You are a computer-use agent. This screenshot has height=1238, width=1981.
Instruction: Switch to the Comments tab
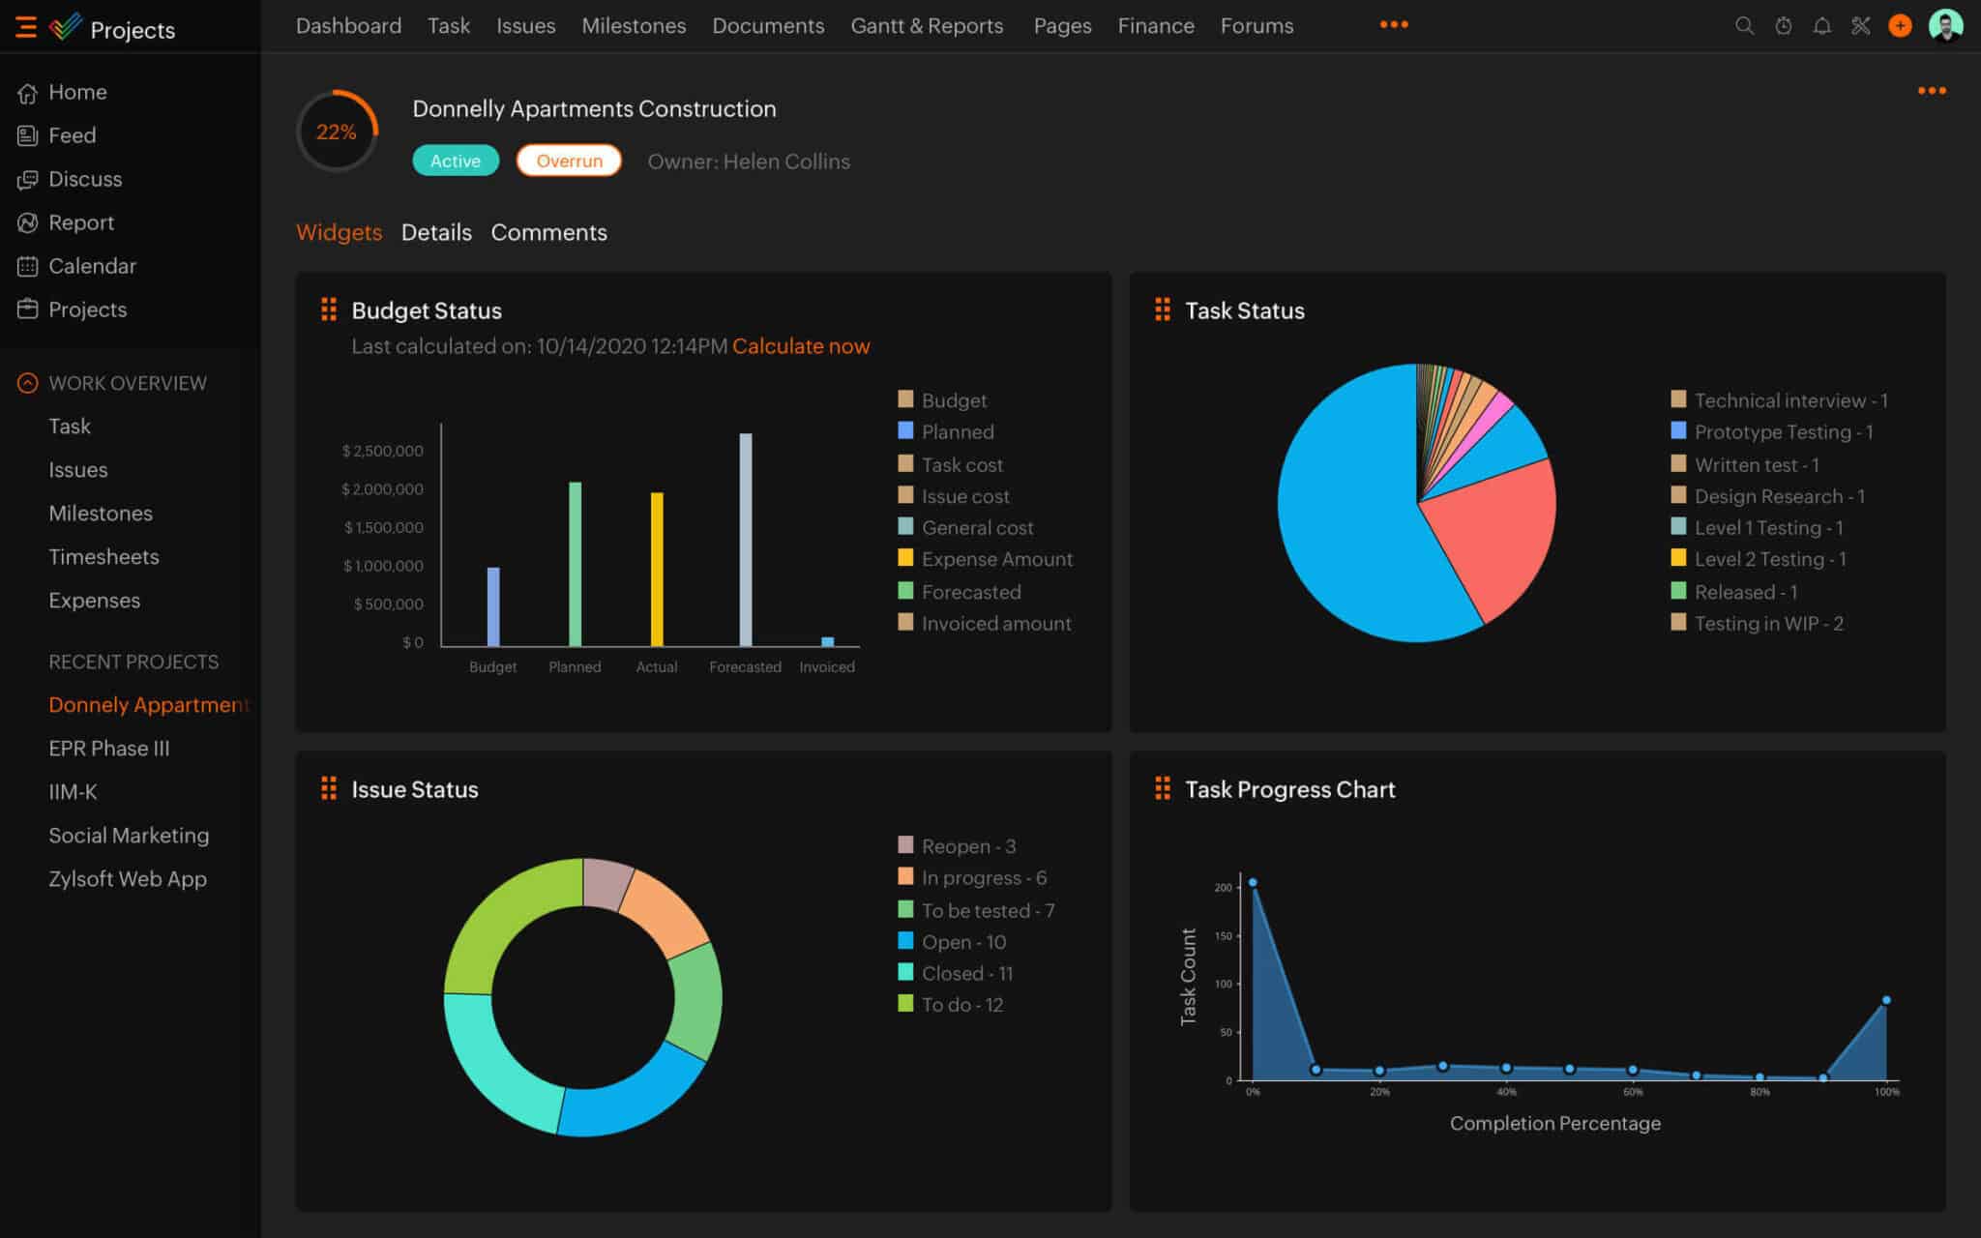click(x=549, y=231)
